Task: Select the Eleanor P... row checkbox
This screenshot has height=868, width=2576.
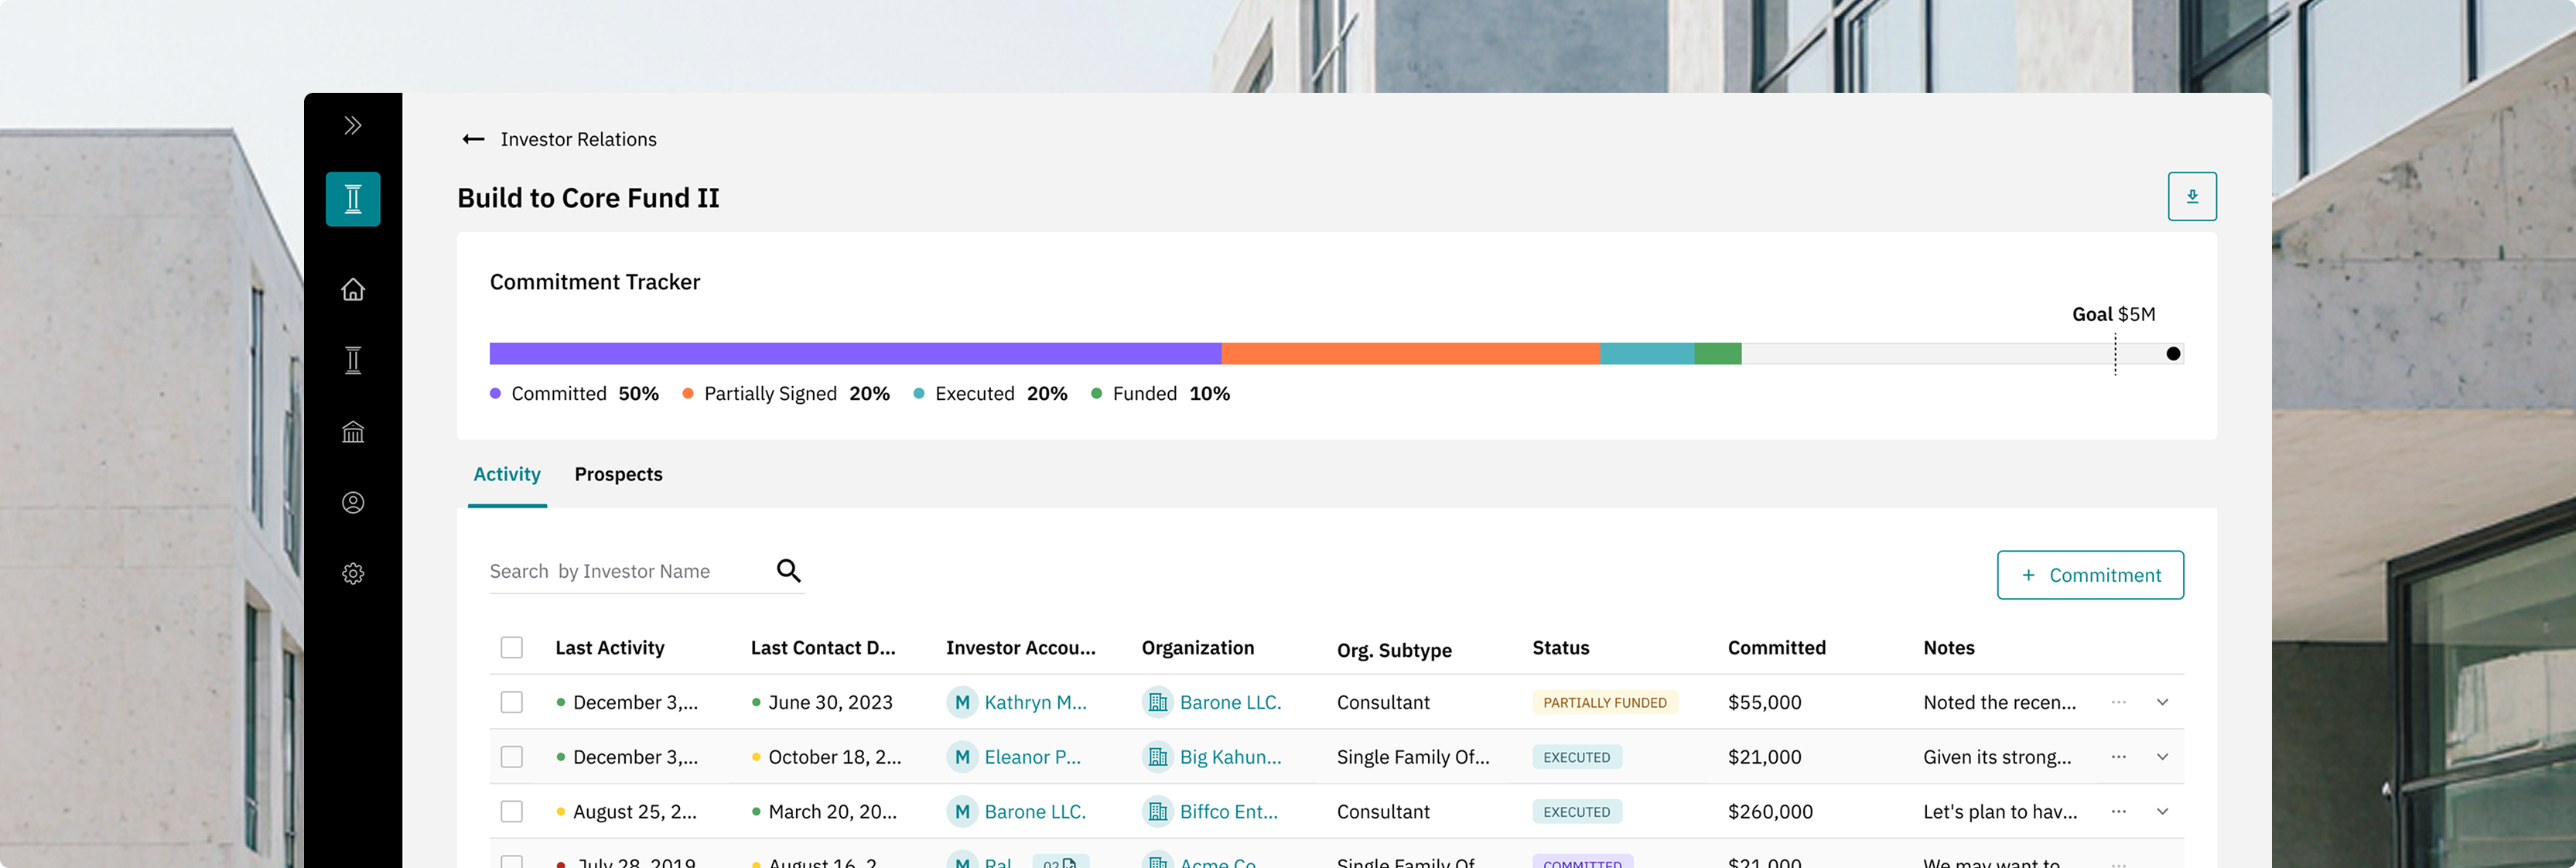Action: [x=512, y=757]
